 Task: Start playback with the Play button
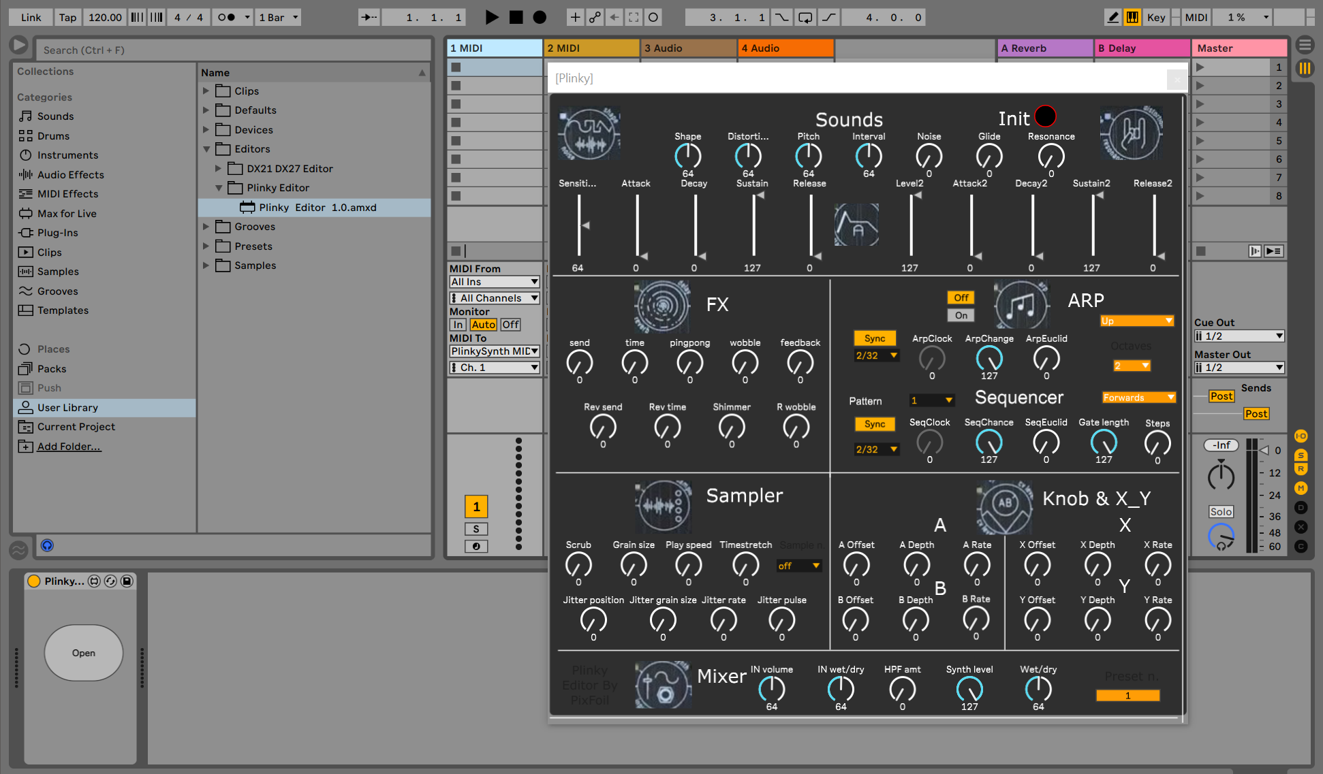point(492,17)
